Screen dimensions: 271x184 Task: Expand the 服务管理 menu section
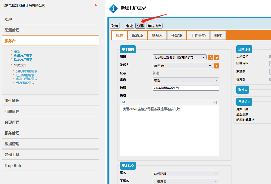pos(50,133)
